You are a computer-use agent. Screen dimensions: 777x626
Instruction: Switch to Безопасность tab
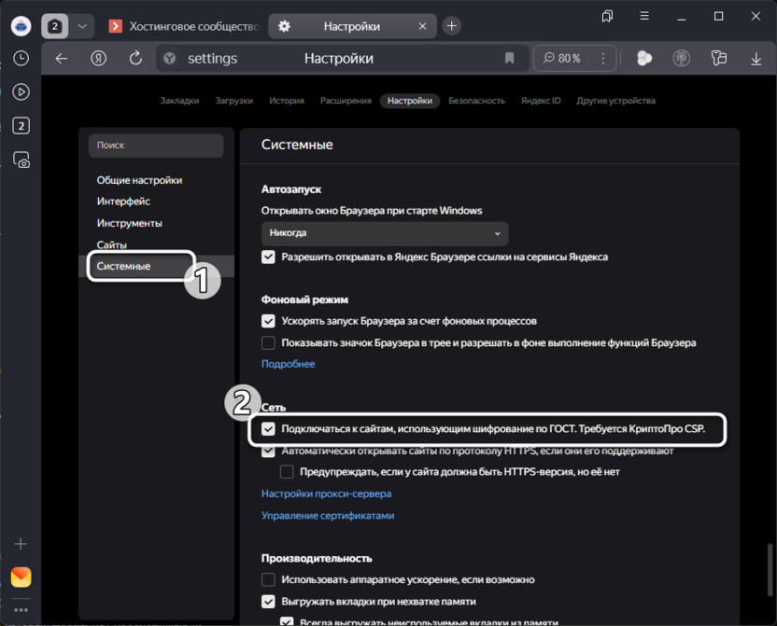click(476, 101)
